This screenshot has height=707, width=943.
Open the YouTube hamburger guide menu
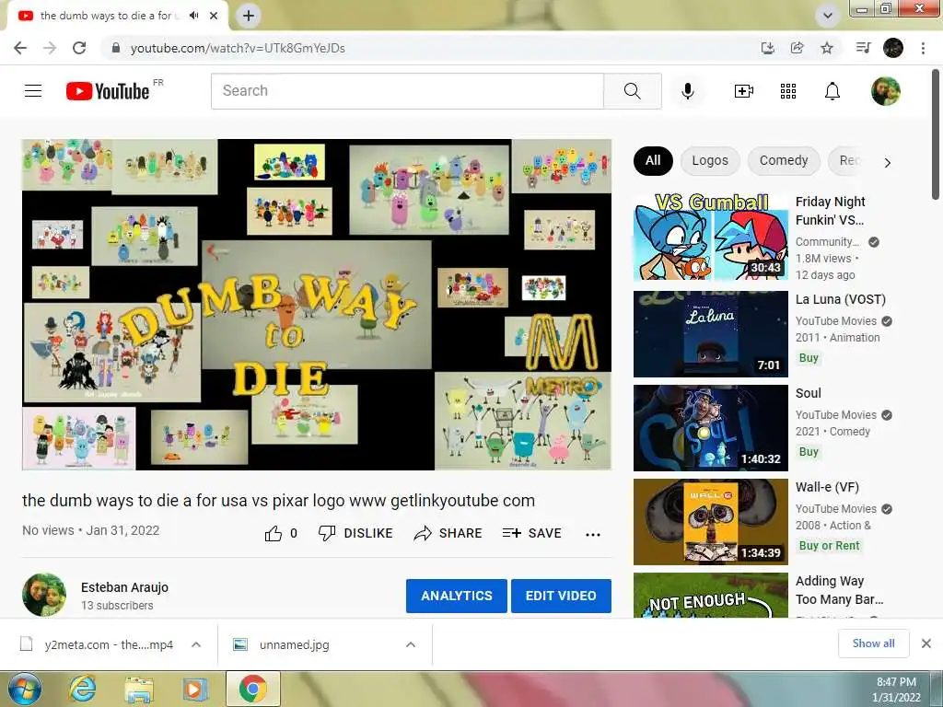point(33,91)
